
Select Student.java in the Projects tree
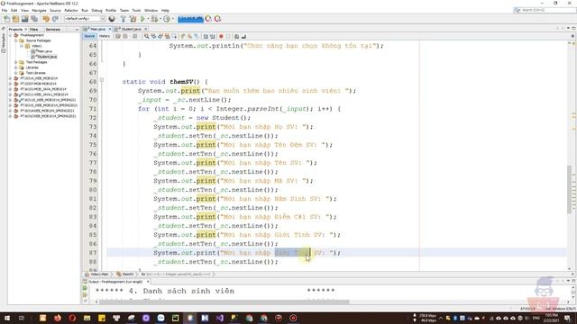coord(46,57)
